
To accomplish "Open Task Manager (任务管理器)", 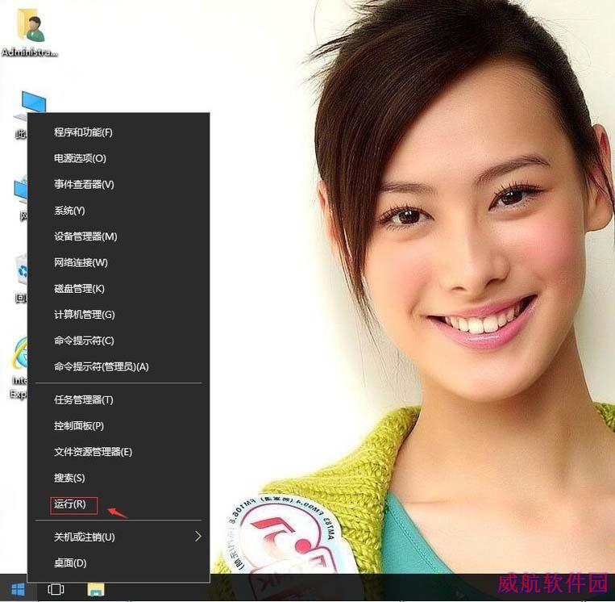I will point(118,399).
